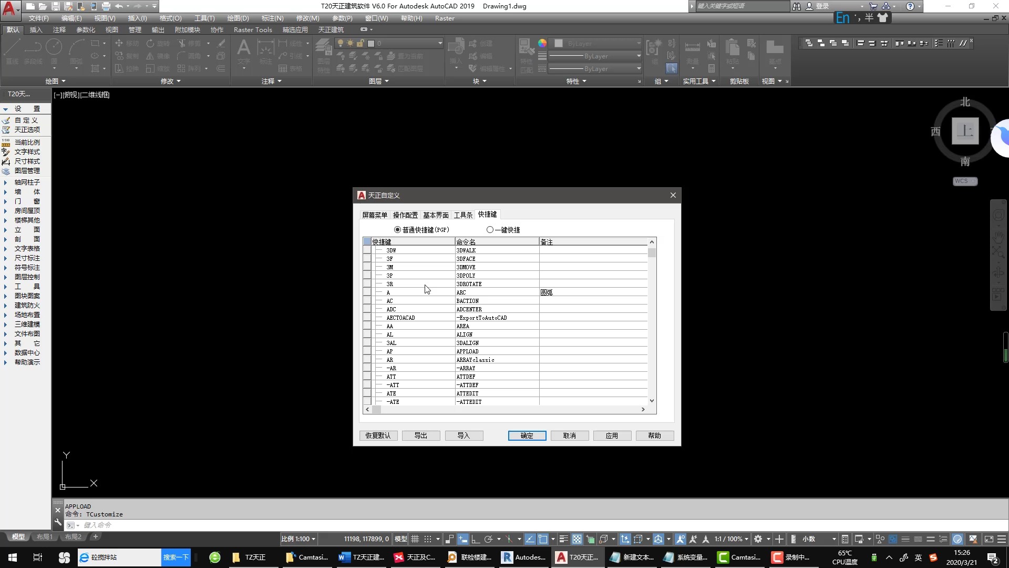Open the Camtasia recording taskbar item 录制中
This screenshot has width=1009, height=568.
791,557
